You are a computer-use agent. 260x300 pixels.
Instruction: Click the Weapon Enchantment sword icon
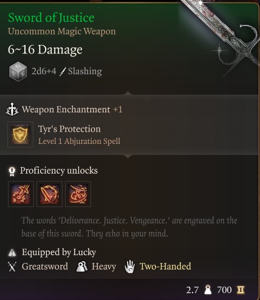point(12,109)
